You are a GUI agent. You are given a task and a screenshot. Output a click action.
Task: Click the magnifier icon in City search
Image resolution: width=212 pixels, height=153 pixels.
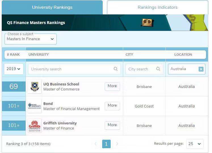[158, 69]
